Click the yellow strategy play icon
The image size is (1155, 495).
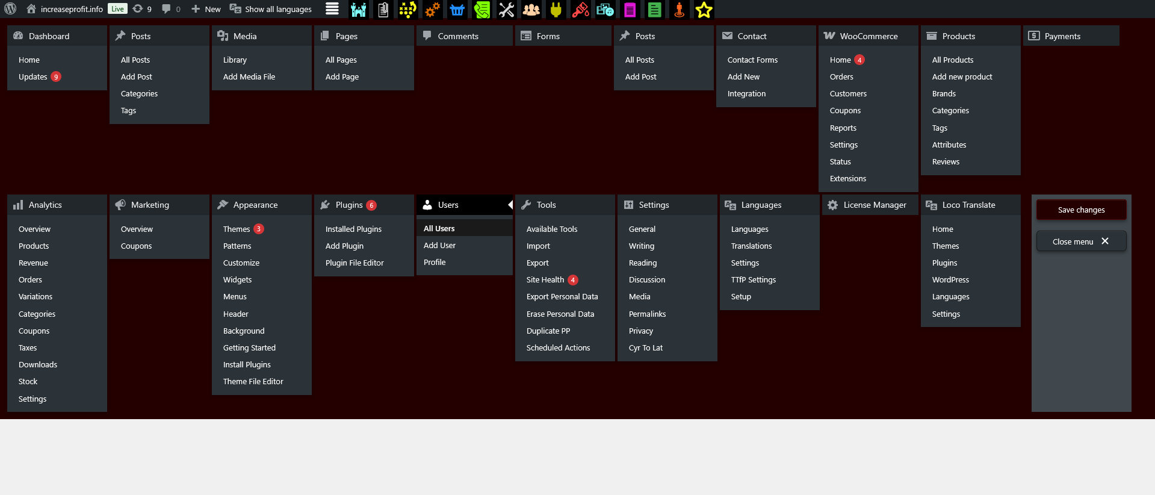tap(407, 10)
